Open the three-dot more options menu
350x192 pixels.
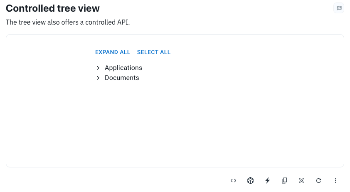pyautogui.click(x=335, y=180)
